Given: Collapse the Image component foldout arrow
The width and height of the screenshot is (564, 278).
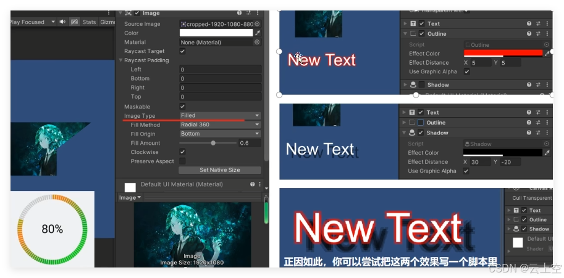Looking at the screenshot, I should (x=120, y=13).
